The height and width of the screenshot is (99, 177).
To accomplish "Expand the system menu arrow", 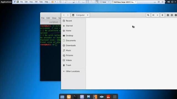I will (175, 2).
